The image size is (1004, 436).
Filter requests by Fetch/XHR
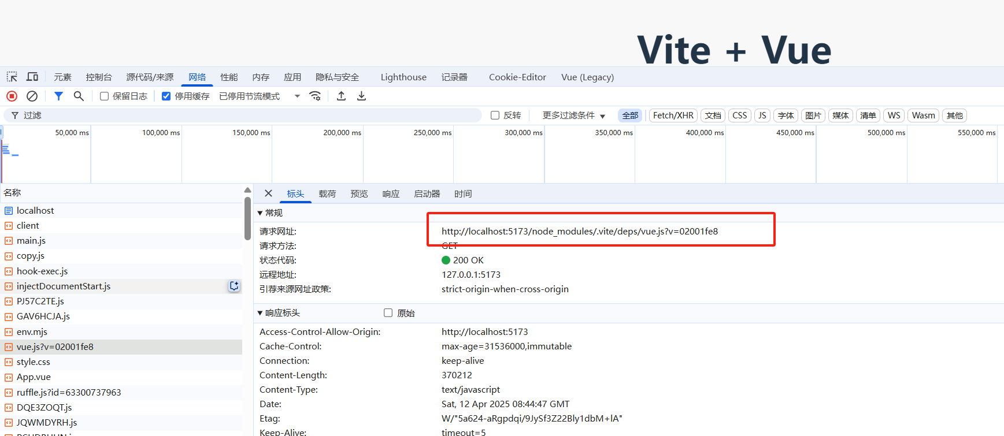click(x=673, y=115)
